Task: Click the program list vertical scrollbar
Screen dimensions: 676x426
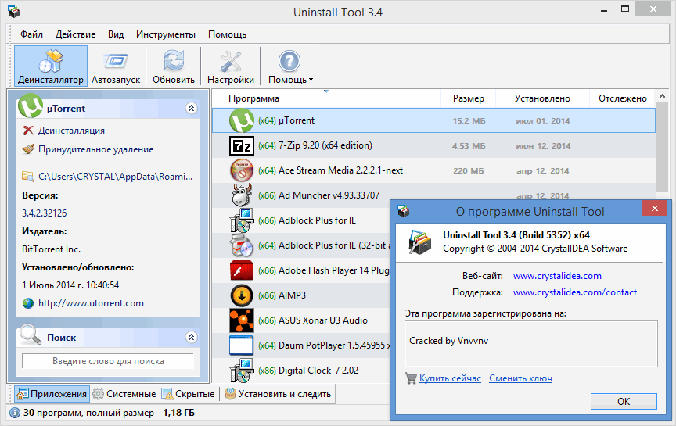Action: coord(662,149)
